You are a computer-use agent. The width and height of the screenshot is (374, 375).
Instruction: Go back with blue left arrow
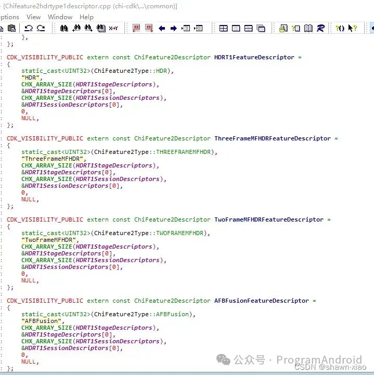[x=162, y=28]
